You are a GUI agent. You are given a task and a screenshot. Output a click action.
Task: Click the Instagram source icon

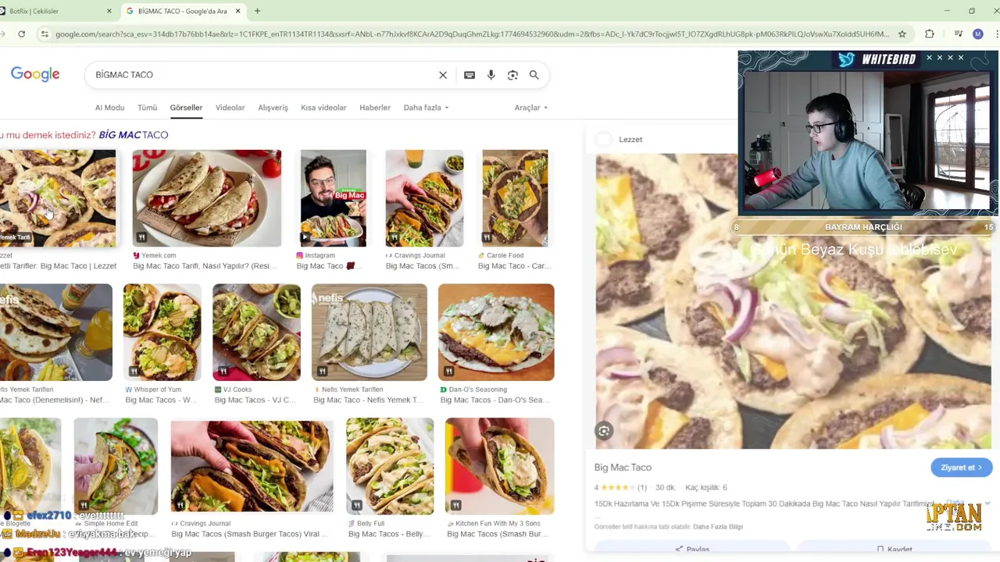pos(300,255)
